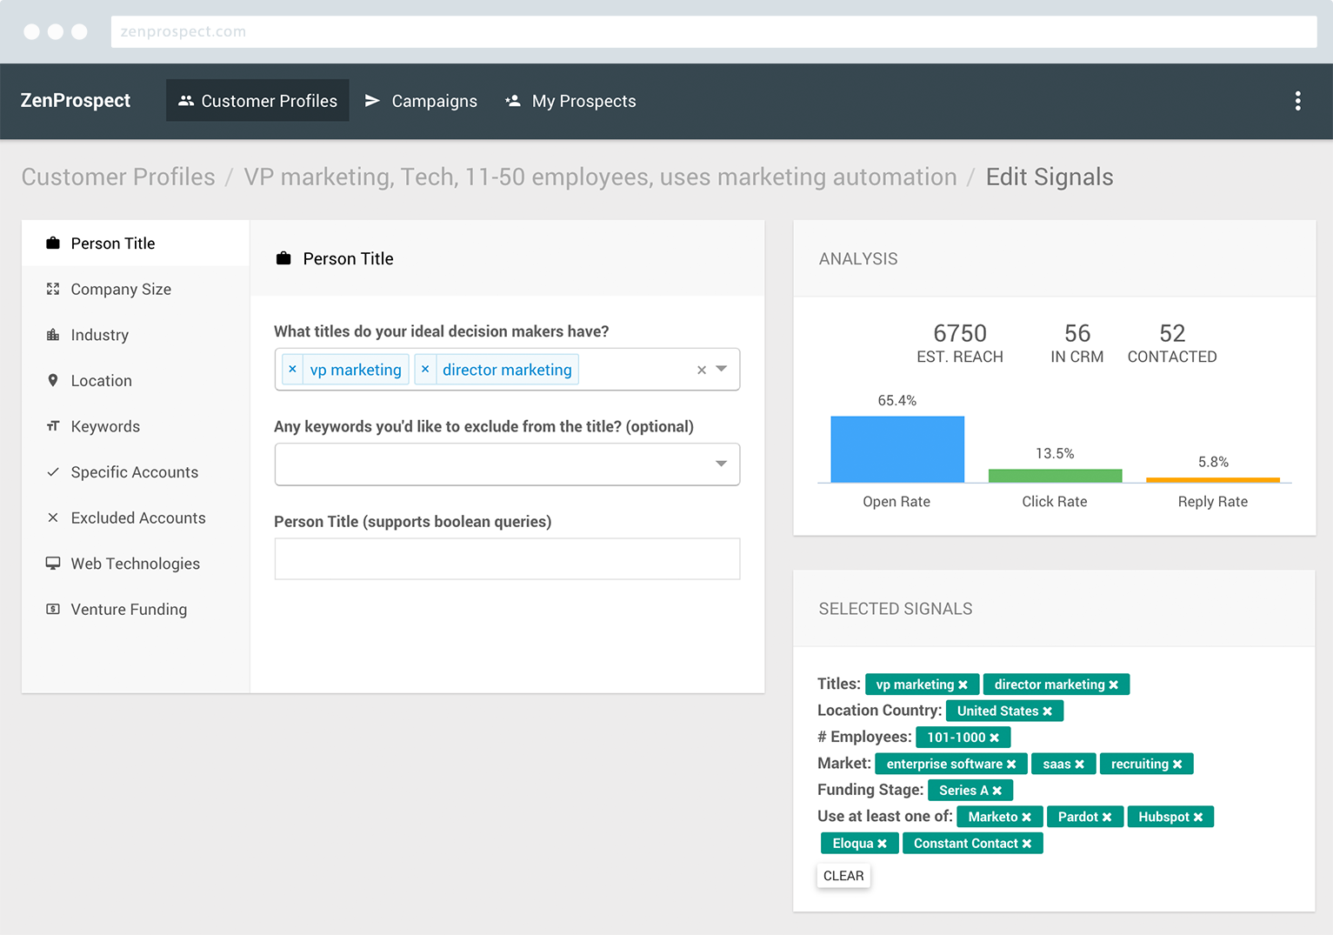This screenshot has height=935, width=1333.
Task: Remove the Constant Contact technology signal
Action: pyautogui.click(x=1027, y=844)
